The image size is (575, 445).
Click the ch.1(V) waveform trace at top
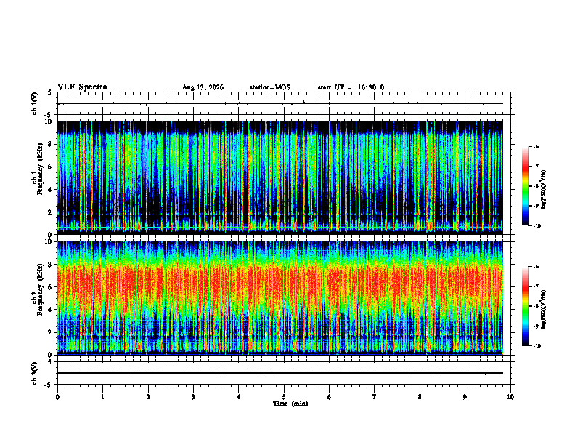click(280, 103)
